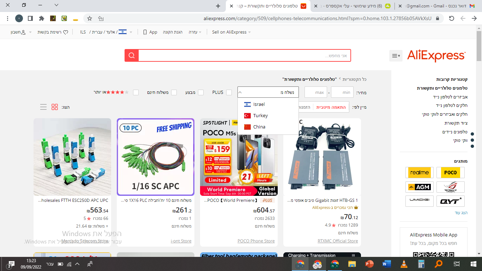
Task: Open the POCO M5s product thumbnail
Action: click(239, 157)
